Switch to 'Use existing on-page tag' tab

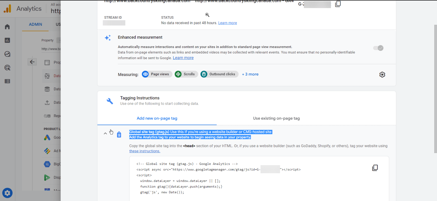click(x=276, y=118)
